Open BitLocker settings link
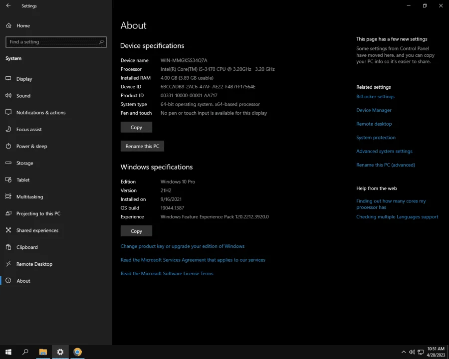449x359 pixels. click(375, 96)
